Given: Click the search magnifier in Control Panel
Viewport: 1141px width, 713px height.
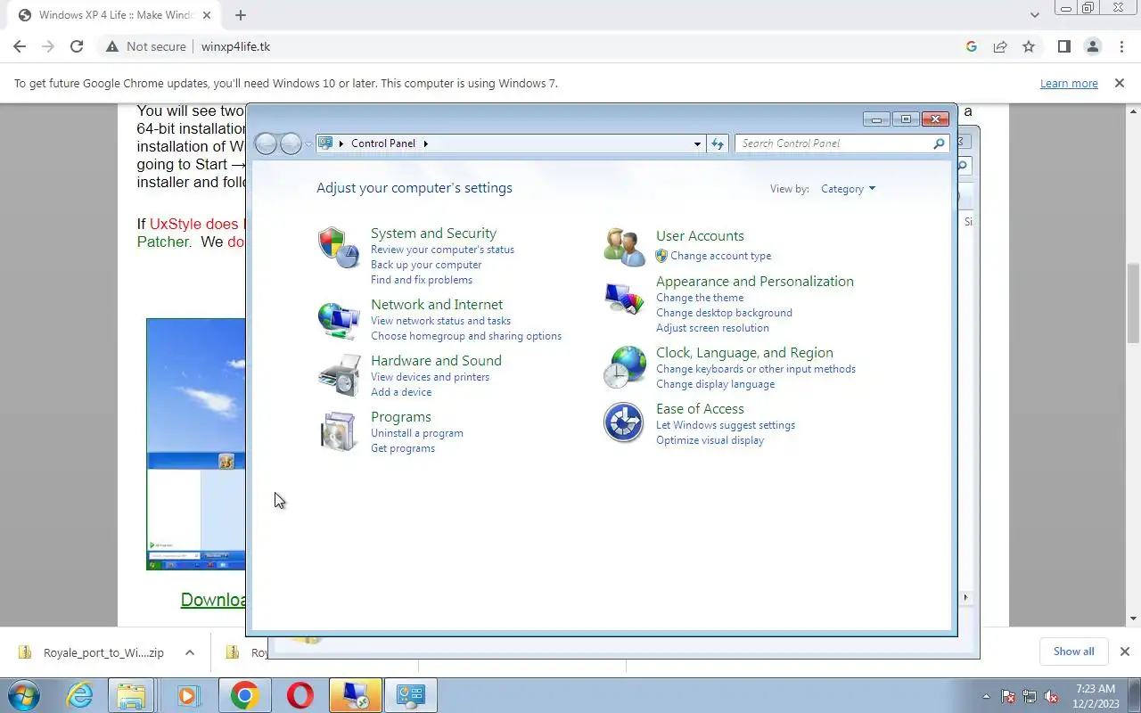Looking at the screenshot, I should [939, 143].
